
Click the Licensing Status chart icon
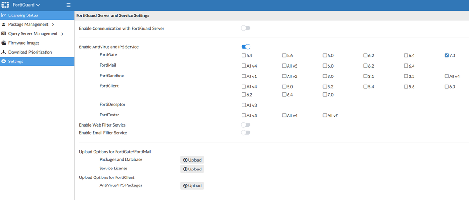pos(4,15)
